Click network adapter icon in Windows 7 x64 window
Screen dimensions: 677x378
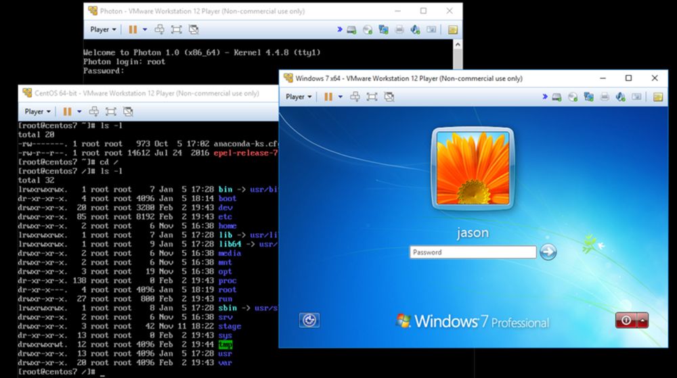point(589,97)
